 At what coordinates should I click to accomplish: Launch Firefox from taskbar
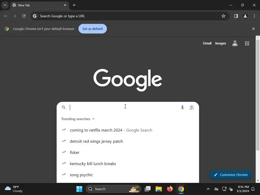(170, 189)
